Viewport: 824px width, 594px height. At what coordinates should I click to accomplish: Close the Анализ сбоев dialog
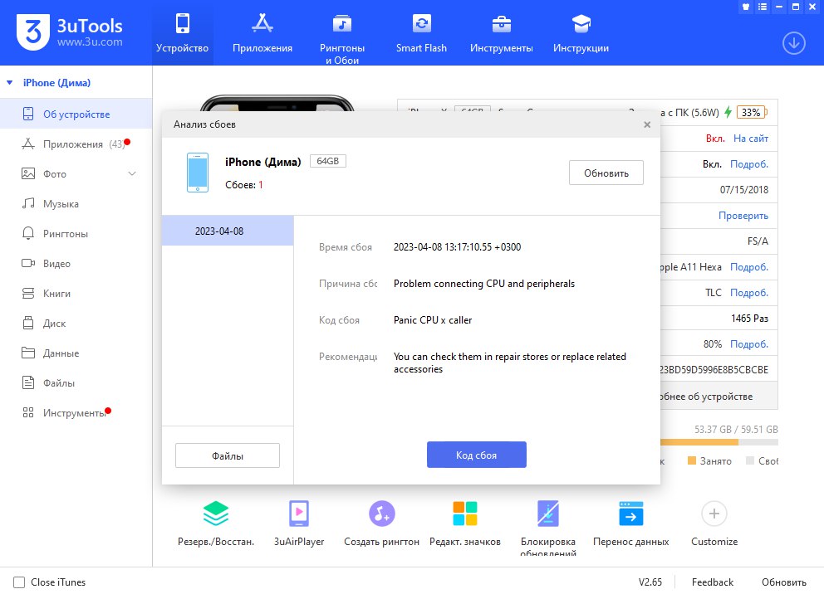click(x=647, y=124)
